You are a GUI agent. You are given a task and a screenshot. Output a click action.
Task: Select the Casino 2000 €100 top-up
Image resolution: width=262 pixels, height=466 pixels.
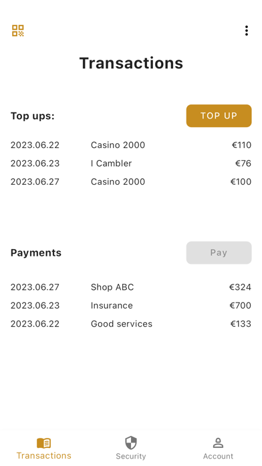click(x=131, y=181)
